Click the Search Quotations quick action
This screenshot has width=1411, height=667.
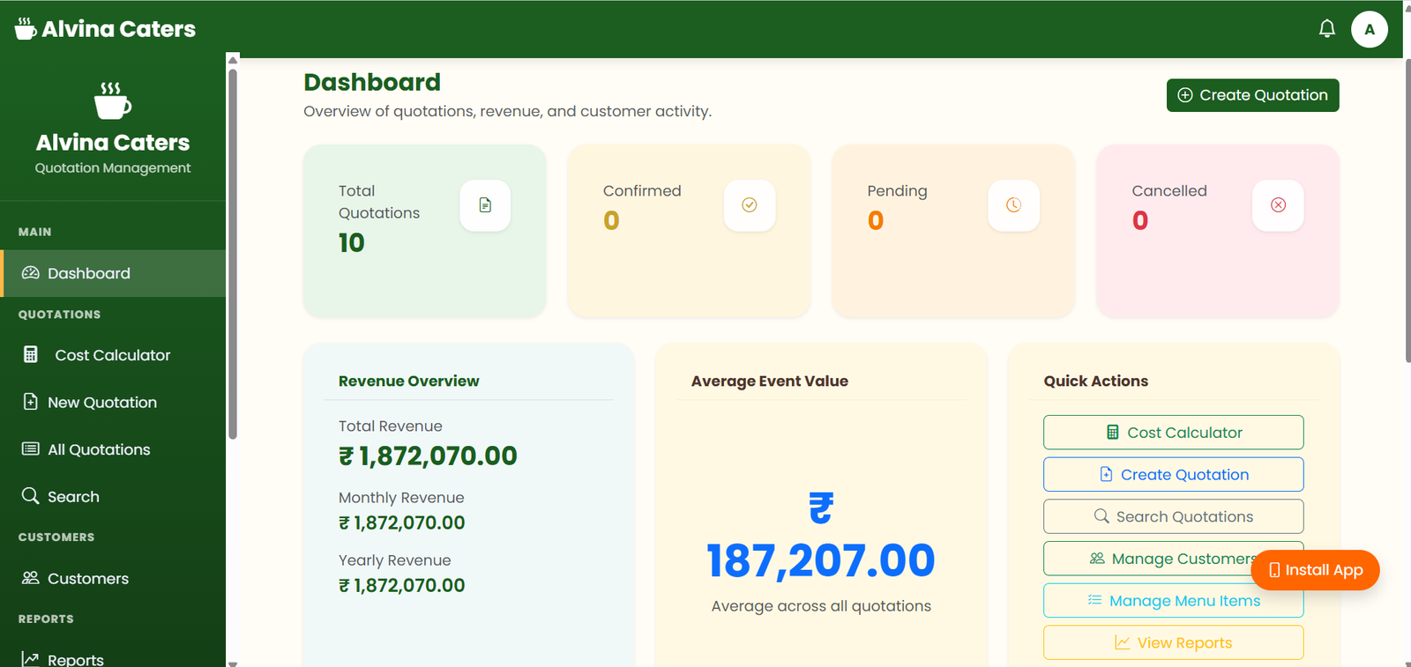(1173, 516)
